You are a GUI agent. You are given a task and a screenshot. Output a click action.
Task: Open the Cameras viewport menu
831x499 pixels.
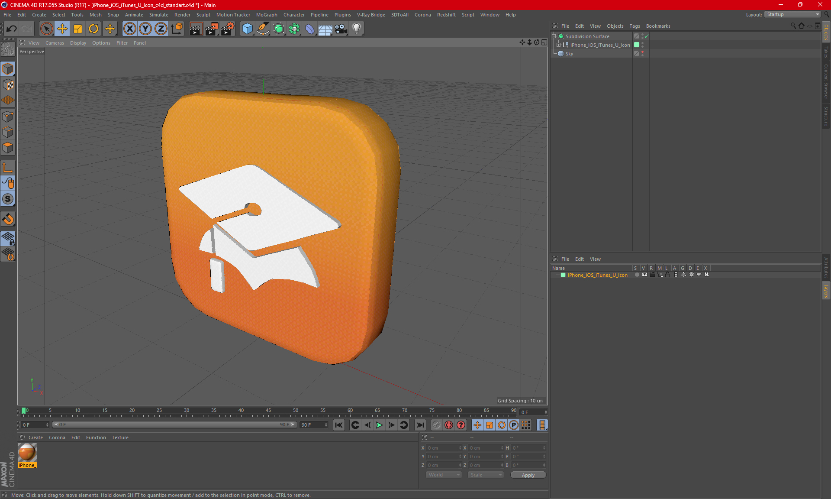[55, 43]
